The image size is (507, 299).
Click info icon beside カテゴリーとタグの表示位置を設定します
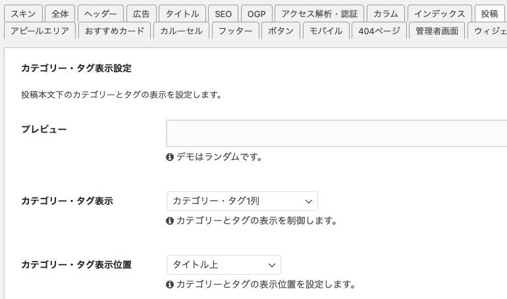[x=170, y=285]
